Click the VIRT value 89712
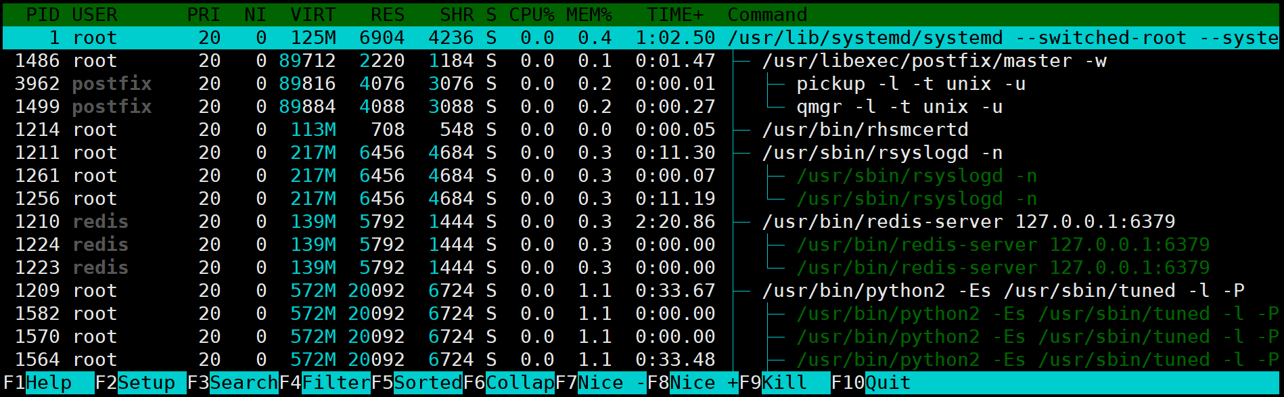The width and height of the screenshot is (1284, 397). 307,61
